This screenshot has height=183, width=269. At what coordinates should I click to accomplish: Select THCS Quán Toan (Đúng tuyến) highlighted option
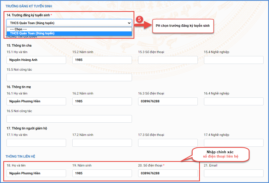coord(69,33)
